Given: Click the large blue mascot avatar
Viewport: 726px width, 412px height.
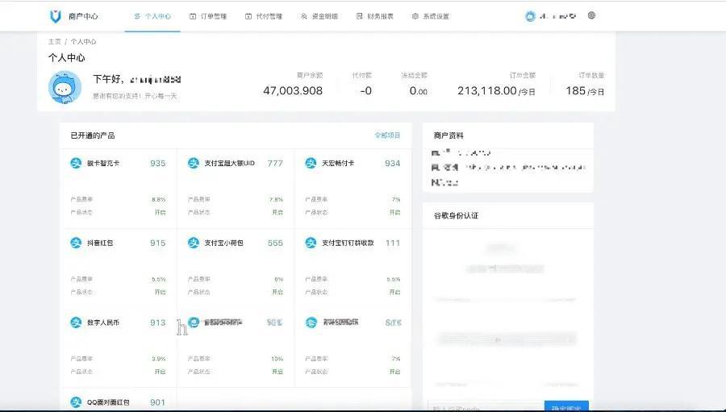Looking at the screenshot, I should click(65, 87).
